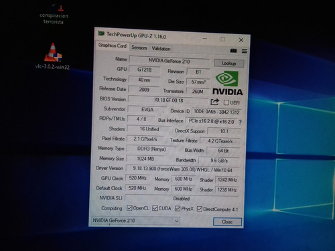Toggle the UEFI checkbox
The height and width of the screenshot is (251, 335).
pyautogui.click(x=226, y=102)
